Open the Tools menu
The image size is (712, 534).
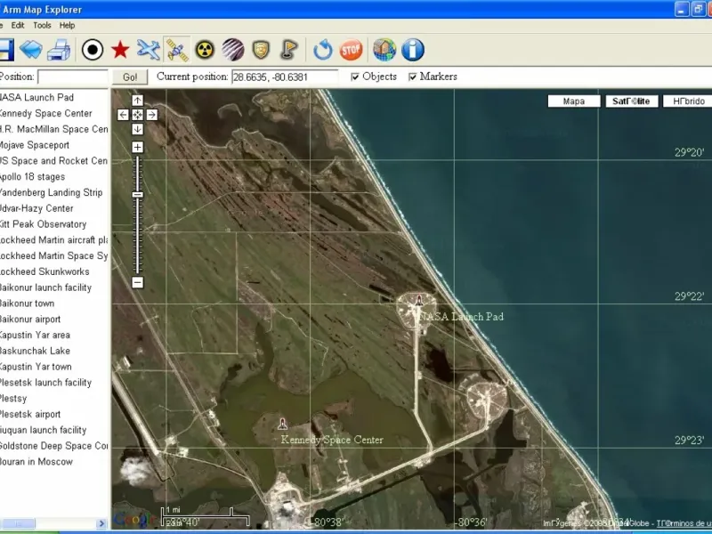(x=42, y=26)
